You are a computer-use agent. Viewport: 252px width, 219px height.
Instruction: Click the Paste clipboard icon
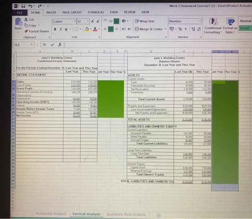[18, 22]
